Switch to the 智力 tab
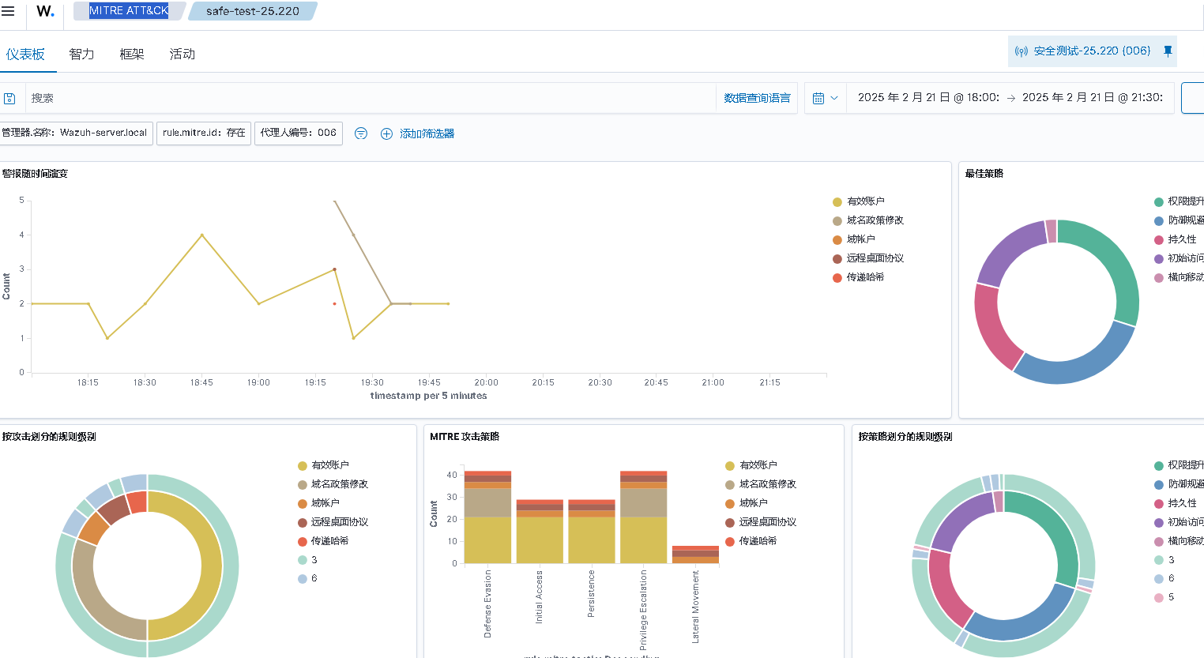This screenshot has width=1204, height=658. [81, 54]
